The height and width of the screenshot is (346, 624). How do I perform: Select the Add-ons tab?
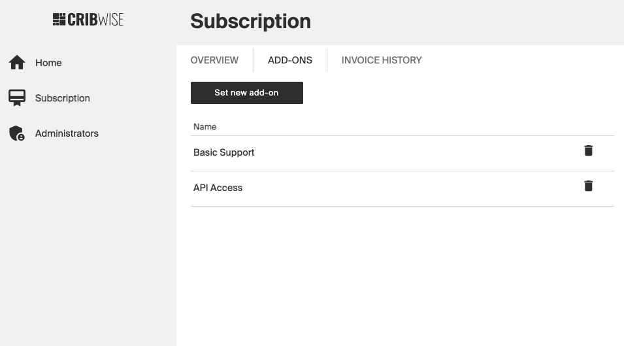290,60
